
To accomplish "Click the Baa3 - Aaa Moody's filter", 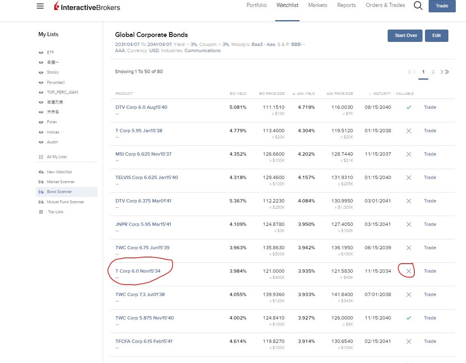I will click(x=263, y=44).
